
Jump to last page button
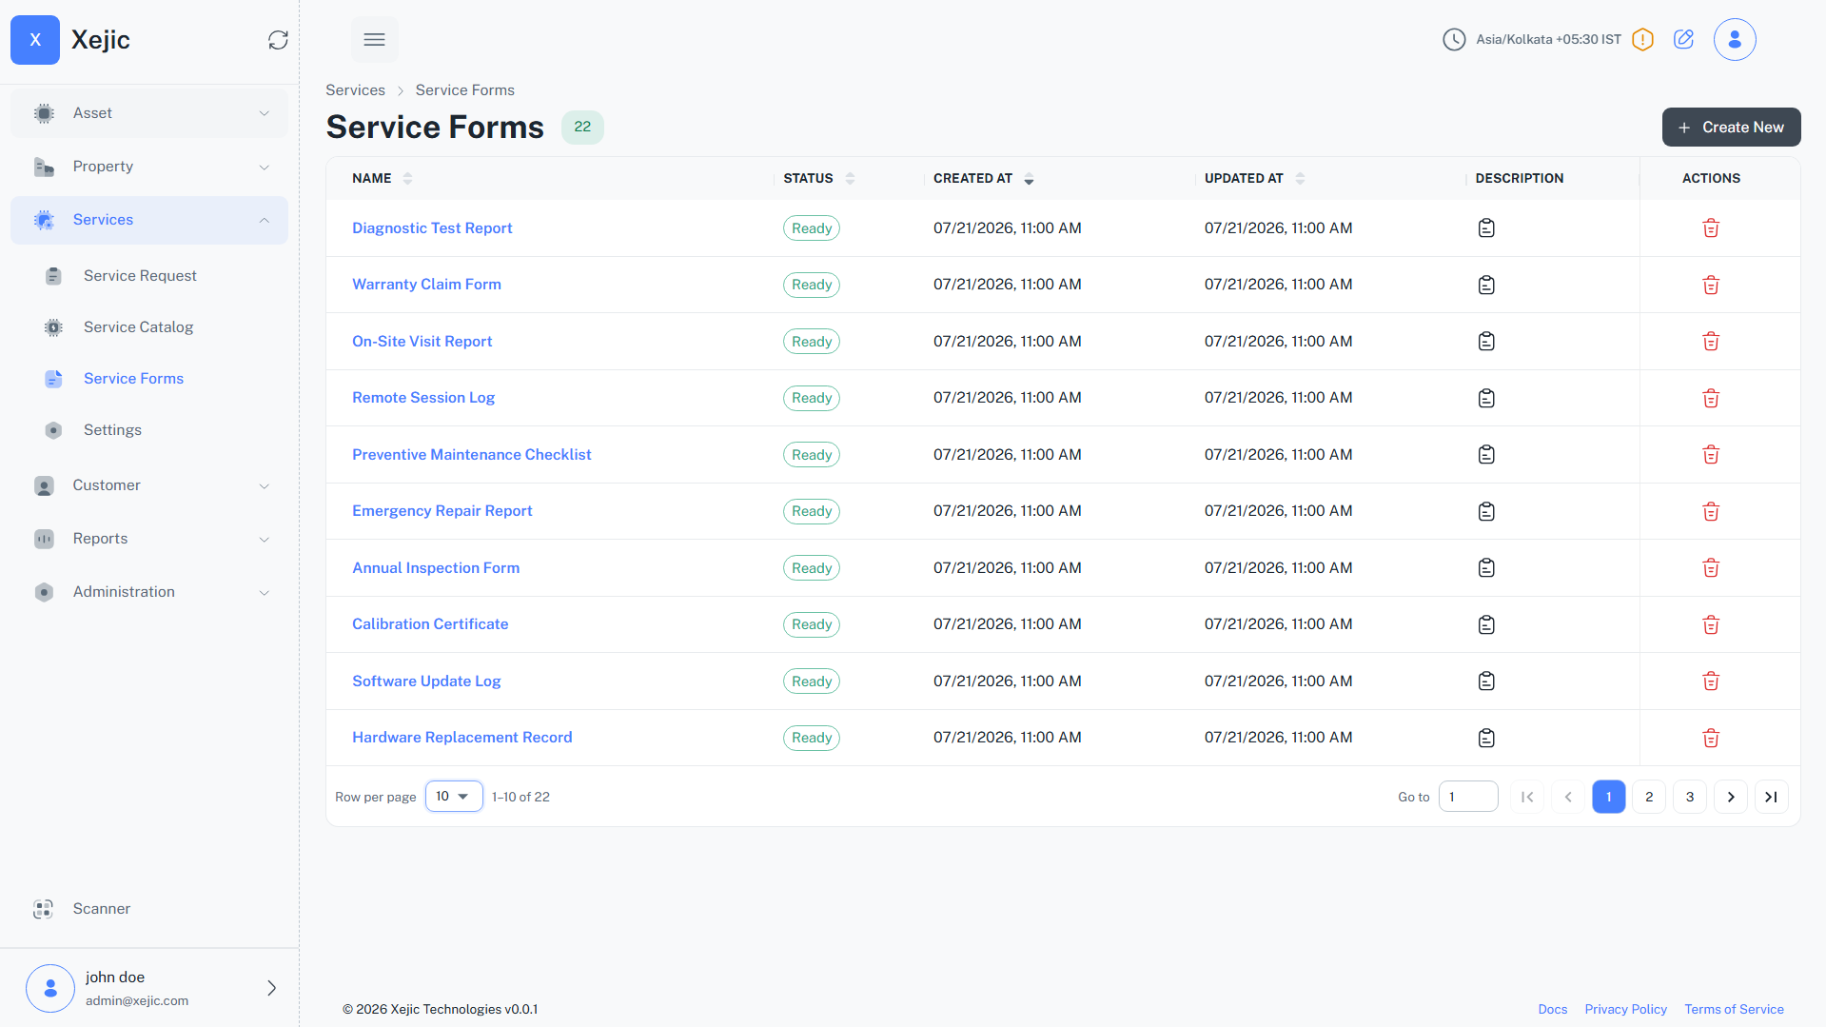click(x=1772, y=797)
